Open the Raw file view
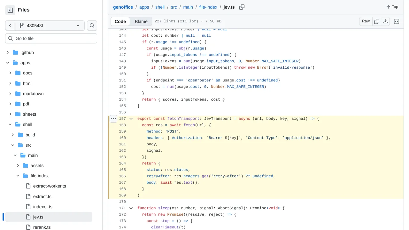Viewport: 409px width, 230px height. [x=366, y=21]
